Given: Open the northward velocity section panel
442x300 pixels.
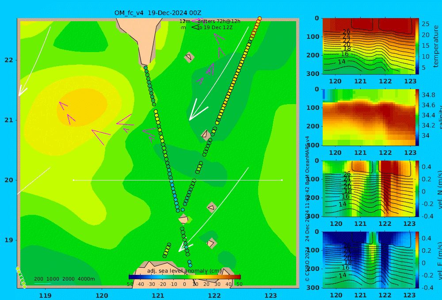Looking at the screenshot, I should [369, 188].
